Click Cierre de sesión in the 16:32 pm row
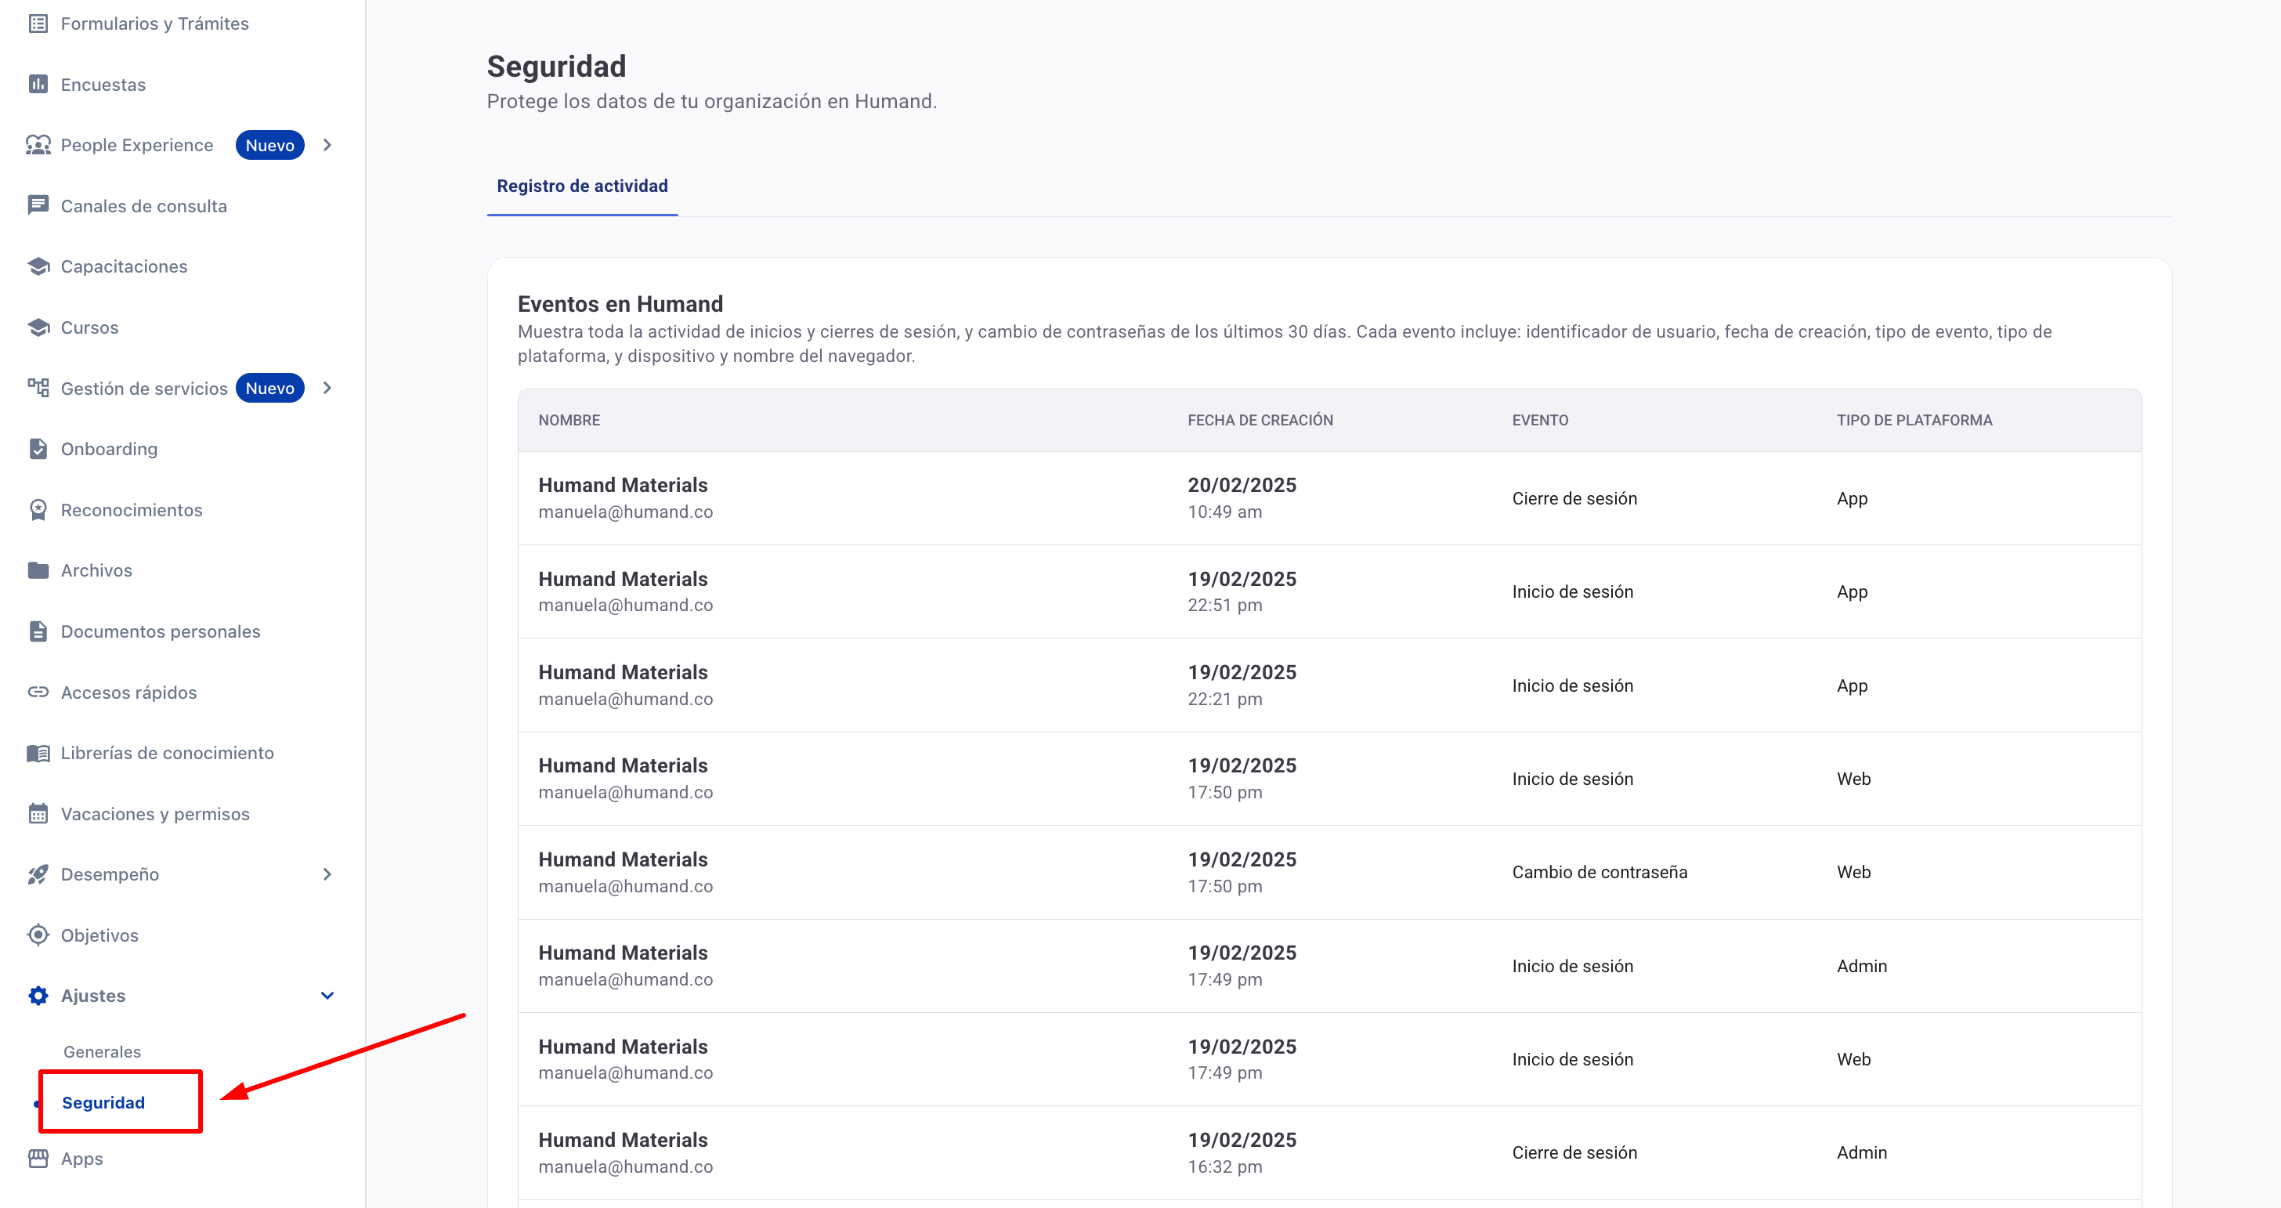The height and width of the screenshot is (1208, 2281). point(1574,1153)
